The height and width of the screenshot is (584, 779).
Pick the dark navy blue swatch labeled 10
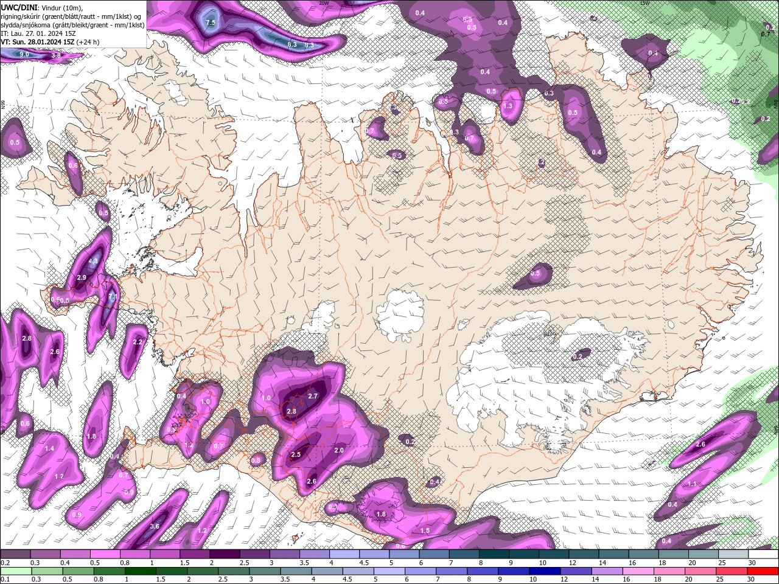(x=544, y=571)
